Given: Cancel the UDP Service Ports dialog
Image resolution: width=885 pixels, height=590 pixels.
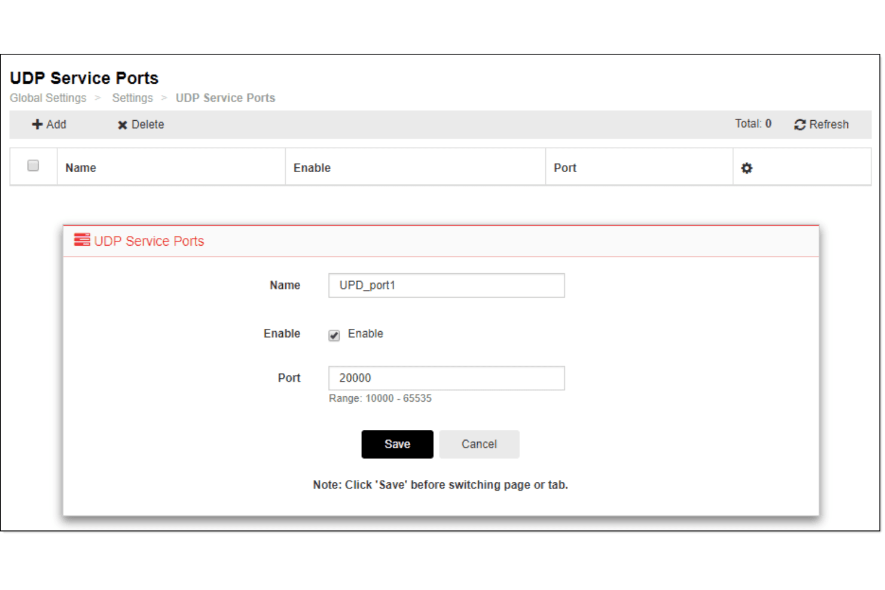Looking at the screenshot, I should click(479, 444).
